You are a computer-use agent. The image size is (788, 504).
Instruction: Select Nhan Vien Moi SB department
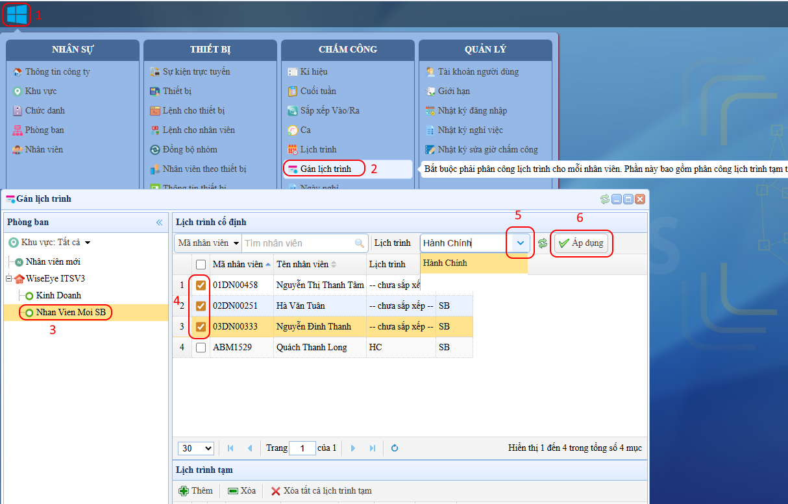coord(71,312)
